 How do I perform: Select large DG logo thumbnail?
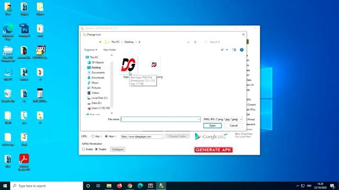128,64
